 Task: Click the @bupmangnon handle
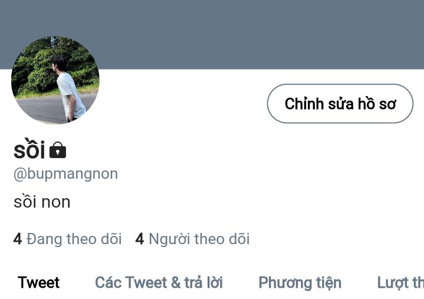(65, 174)
